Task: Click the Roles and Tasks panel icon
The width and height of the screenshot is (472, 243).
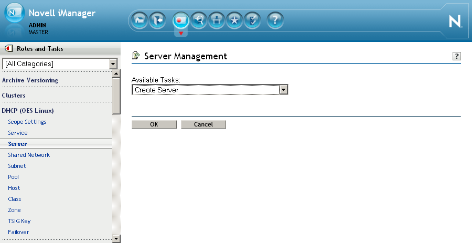Action: [x=9, y=48]
